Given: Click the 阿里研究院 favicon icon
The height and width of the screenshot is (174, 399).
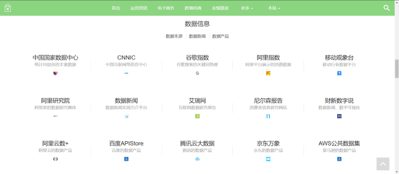Looking at the screenshot, I should coord(55,116).
